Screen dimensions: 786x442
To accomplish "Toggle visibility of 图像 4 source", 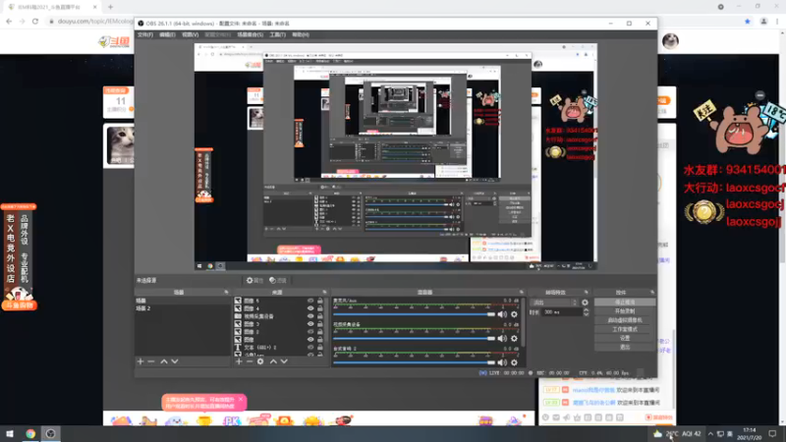I will (310, 308).
